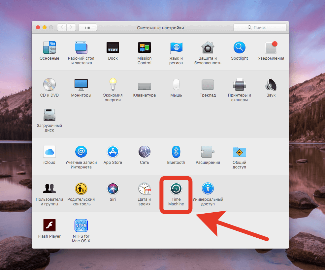Click the Поиск search field
This screenshot has width=325, height=270.
260,28
